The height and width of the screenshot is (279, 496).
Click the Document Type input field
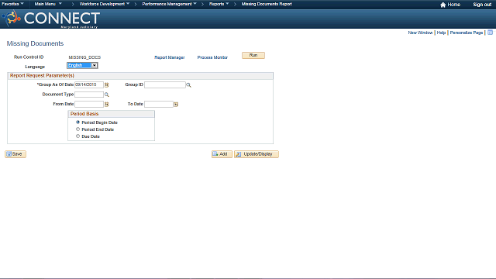(89, 95)
